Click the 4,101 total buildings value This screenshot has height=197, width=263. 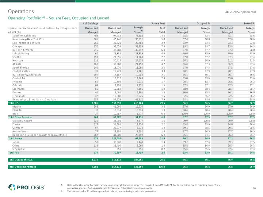(95, 167)
